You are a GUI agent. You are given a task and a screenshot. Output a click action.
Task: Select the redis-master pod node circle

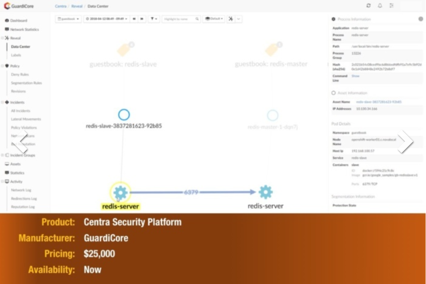point(273,115)
